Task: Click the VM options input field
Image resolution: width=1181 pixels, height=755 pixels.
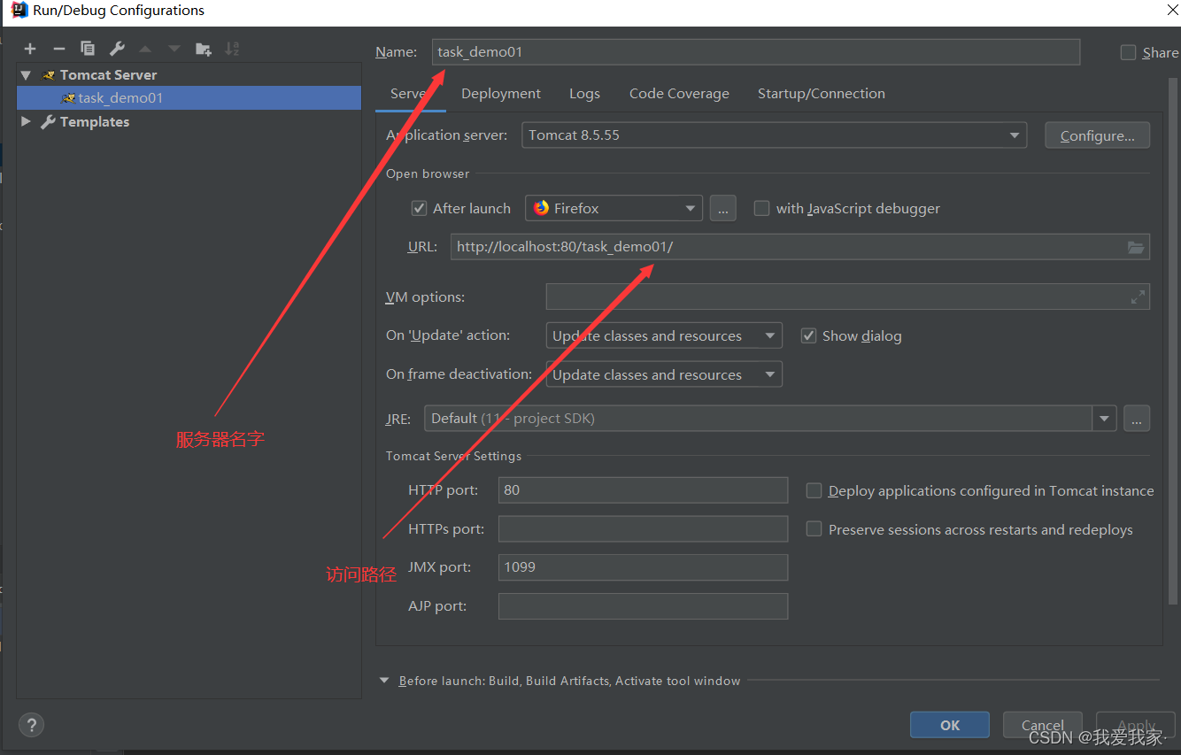Action: coord(848,297)
